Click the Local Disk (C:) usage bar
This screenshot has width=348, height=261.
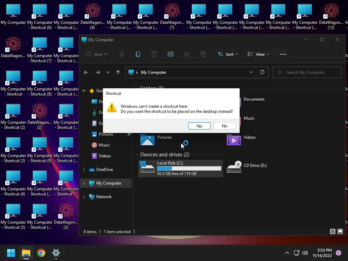coord(189,169)
